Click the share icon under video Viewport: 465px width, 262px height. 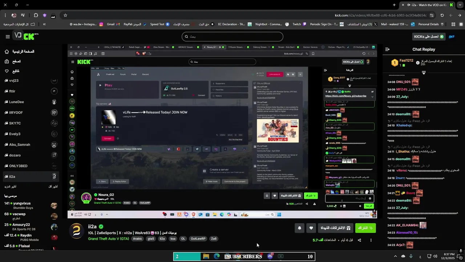359,240
